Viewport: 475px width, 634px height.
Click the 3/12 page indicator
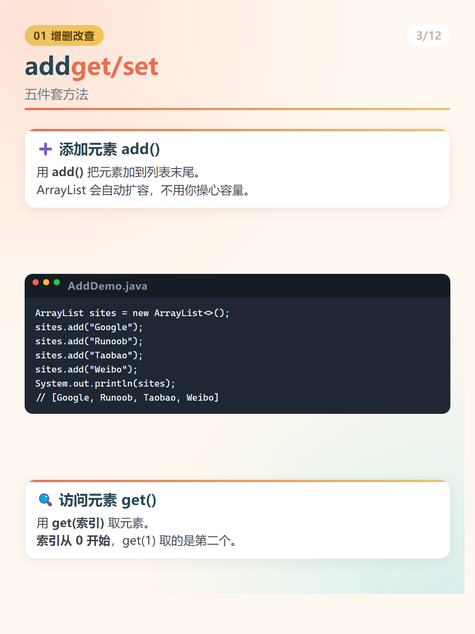tap(429, 36)
